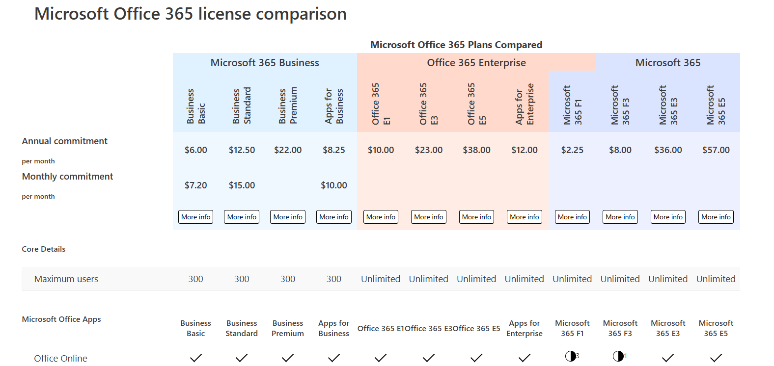Click the Microsoft 365 group header
This screenshot has height=366, width=774.
[668, 63]
